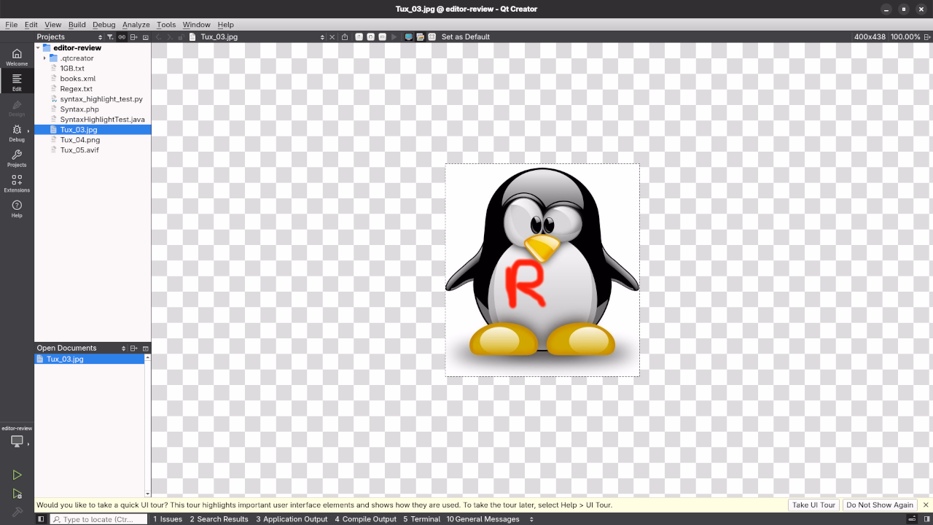Open the 3 Application Output pane
933x525 pixels.
point(292,519)
